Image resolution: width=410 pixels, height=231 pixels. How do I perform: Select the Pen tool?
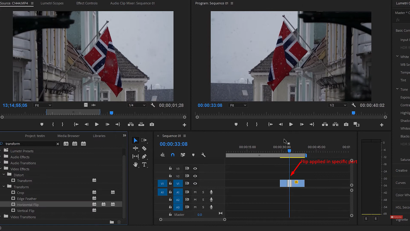pos(144,156)
